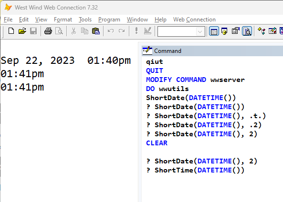Open the Tools menu
The image size is (283, 202).
pyautogui.click(x=85, y=20)
